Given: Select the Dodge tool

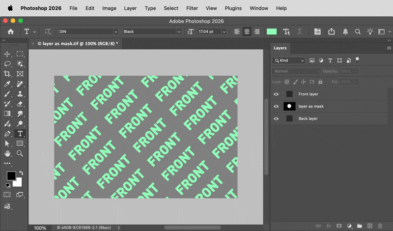Looking at the screenshot, I should (20, 123).
